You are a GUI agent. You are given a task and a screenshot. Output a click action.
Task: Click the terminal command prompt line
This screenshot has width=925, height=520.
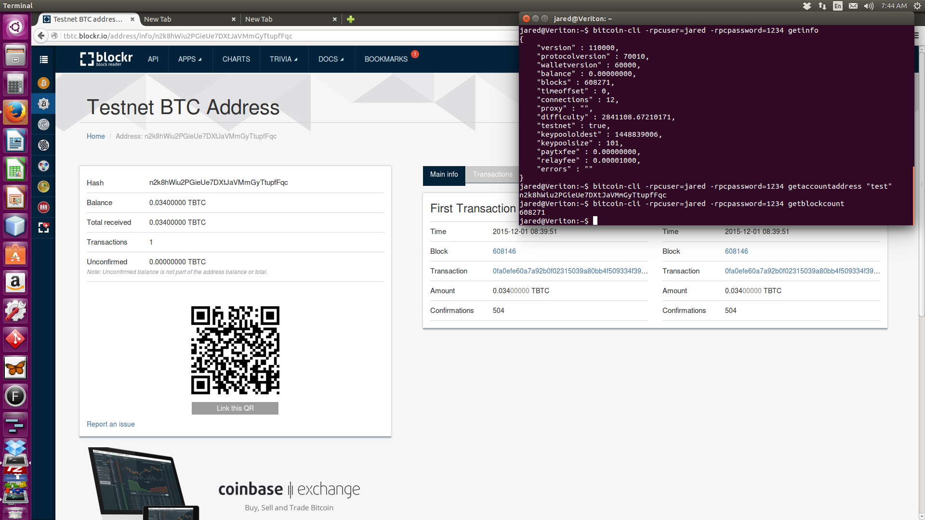pos(559,221)
